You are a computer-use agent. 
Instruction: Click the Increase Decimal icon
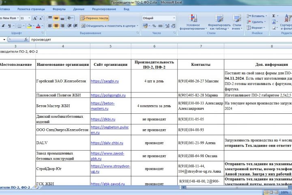tap(167, 26)
